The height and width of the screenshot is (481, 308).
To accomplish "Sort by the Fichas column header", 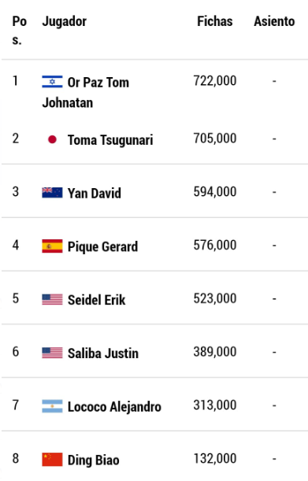I will coord(214,21).
